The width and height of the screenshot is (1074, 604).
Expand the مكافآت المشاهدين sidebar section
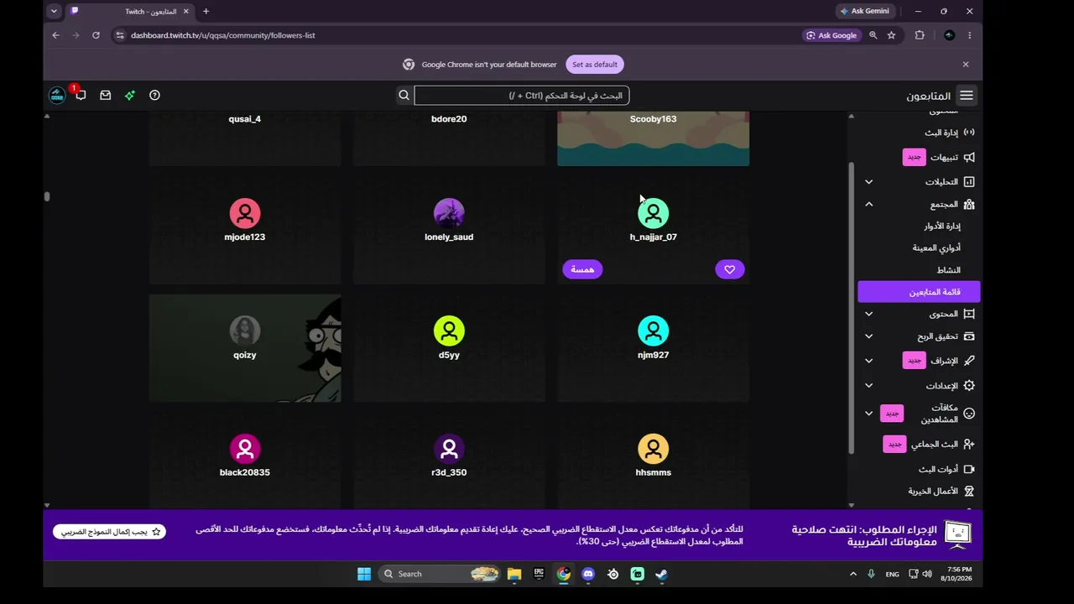coord(869,414)
